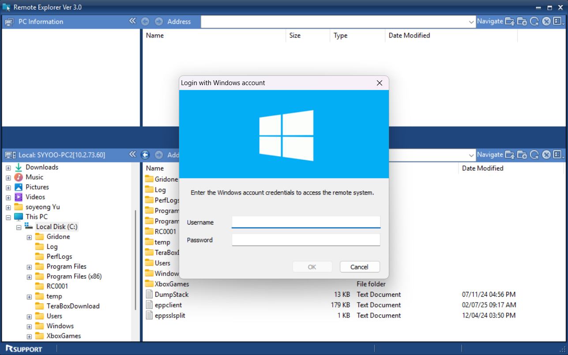Click the Navigate button in remote pane
The image size is (568, 355).
pyautogui.click(x=490, y=21)
